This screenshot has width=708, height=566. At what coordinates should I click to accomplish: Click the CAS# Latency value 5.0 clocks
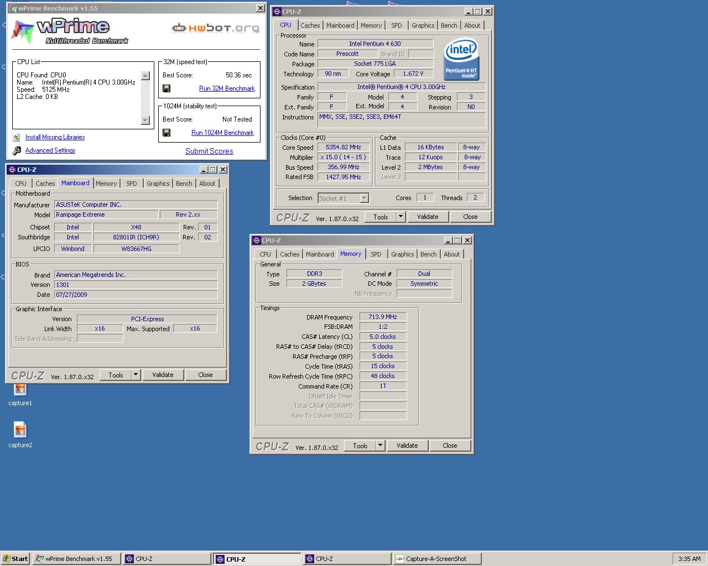click(383, 337)
